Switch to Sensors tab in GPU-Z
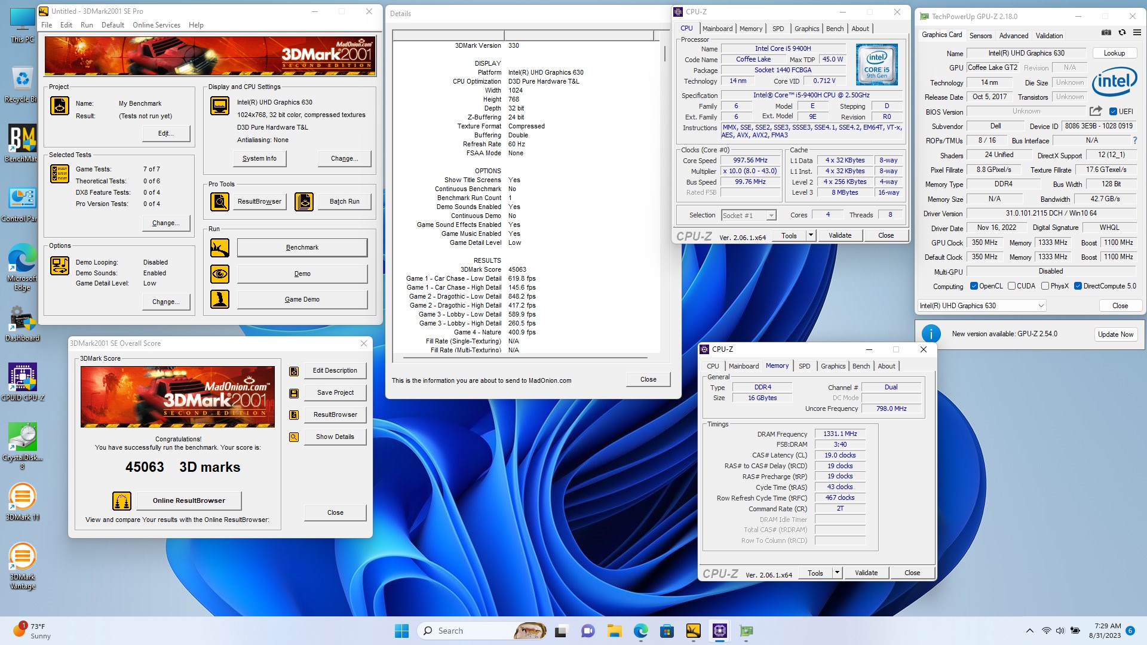Screen dimensions: 1147x645 [980, 36]
